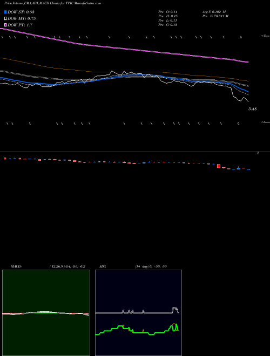Click the magenta DOW PT legend swatch
Image resolution: width=270 pixels, height=356 pixels.
(x=5, y=25)
